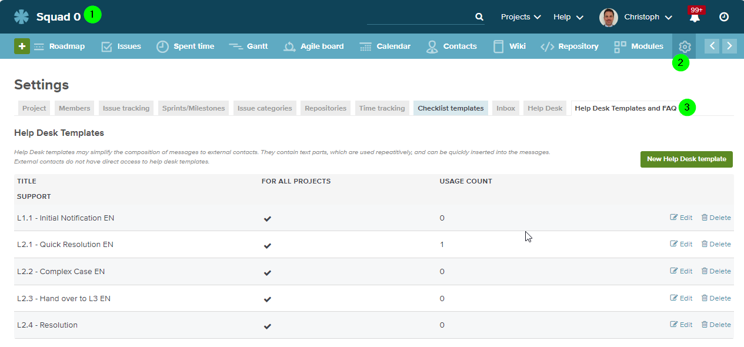Image resolution: width=744 pixels, height=347 pixels.
Task: Edit the L2.1 Quick Resolution EN template
Action: (681, 244)
